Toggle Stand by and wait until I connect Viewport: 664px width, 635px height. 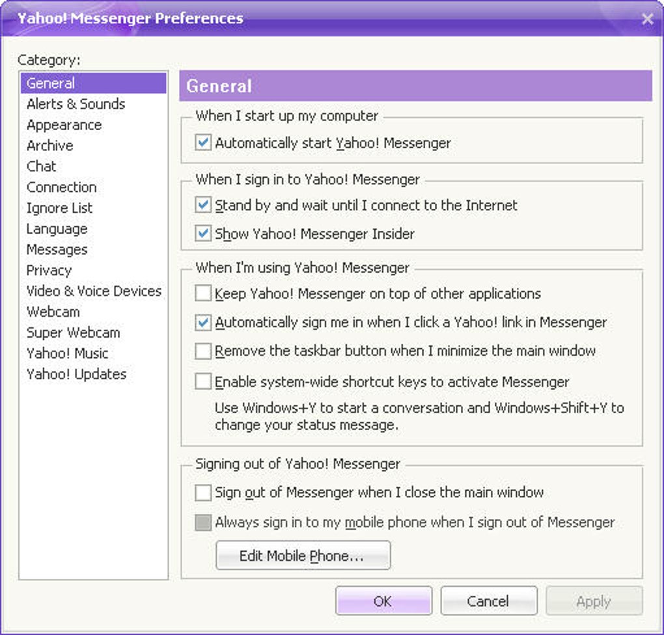203,206
